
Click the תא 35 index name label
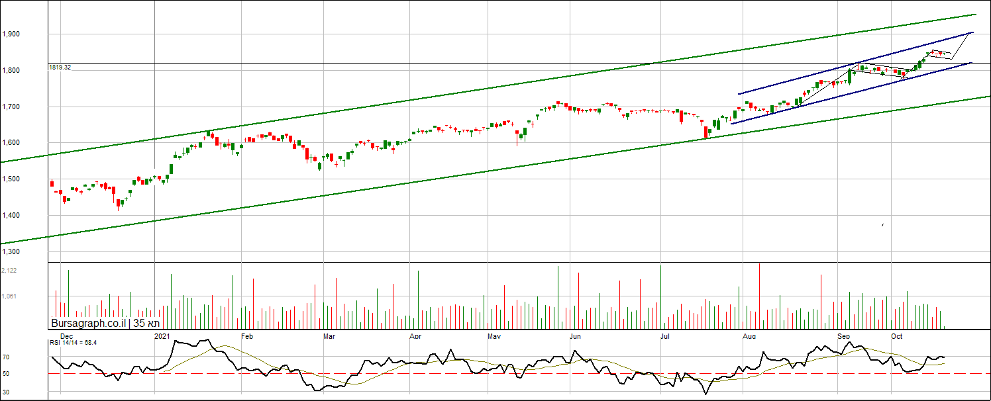click(146, 324)
